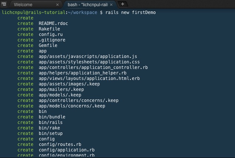Click the .gitignore output line
This screenshot has height=158, width=235.
(x=52, y=40)
